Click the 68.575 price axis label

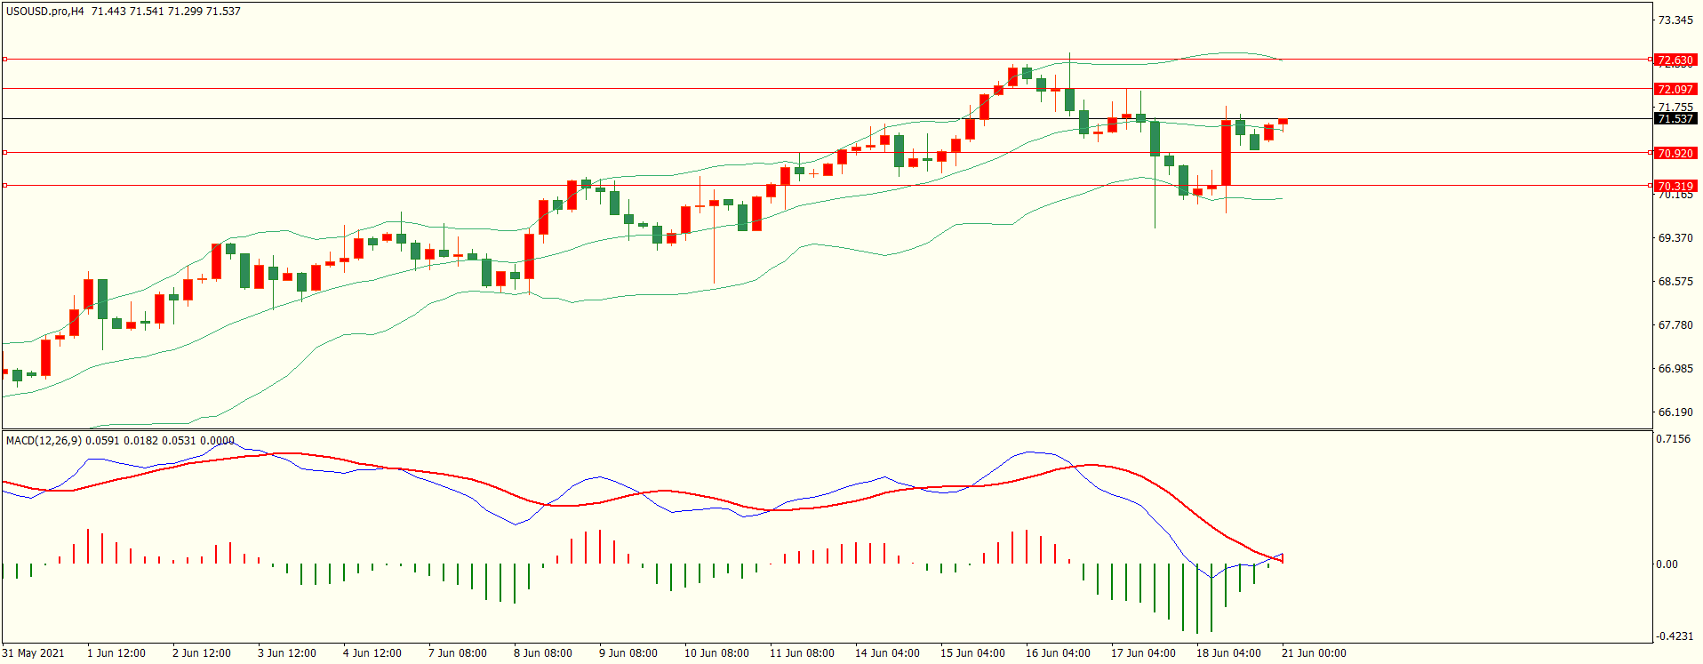point(1675,282)
